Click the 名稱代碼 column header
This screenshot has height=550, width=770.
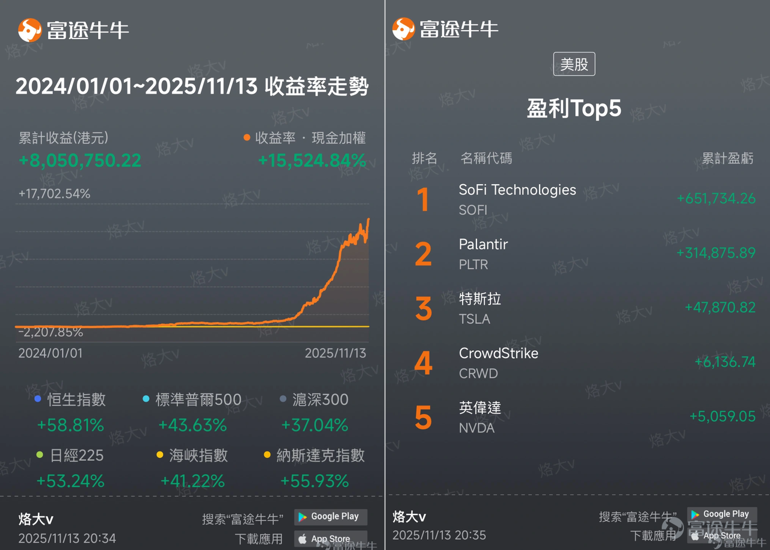click(486, 158)
